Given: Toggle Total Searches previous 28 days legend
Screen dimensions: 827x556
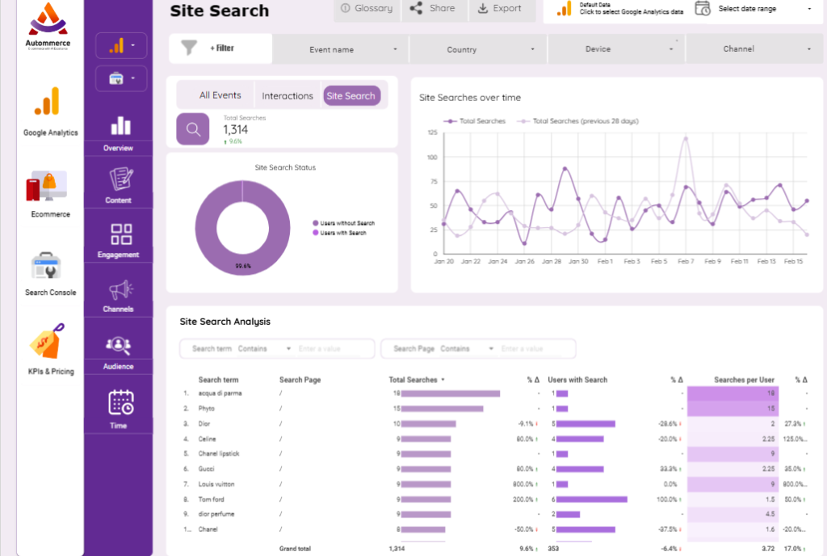Looking at the screenshot, I should click(578, 120).
